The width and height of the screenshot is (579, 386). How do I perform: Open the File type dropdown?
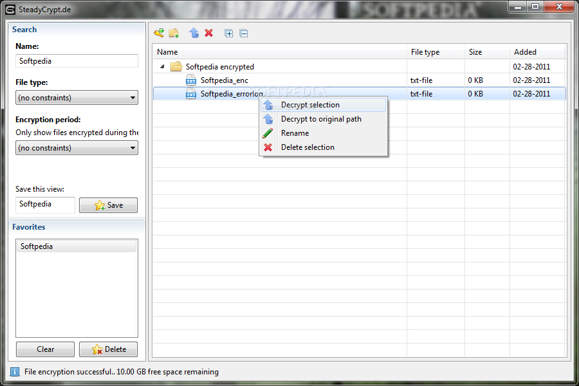tap(77, 98)
